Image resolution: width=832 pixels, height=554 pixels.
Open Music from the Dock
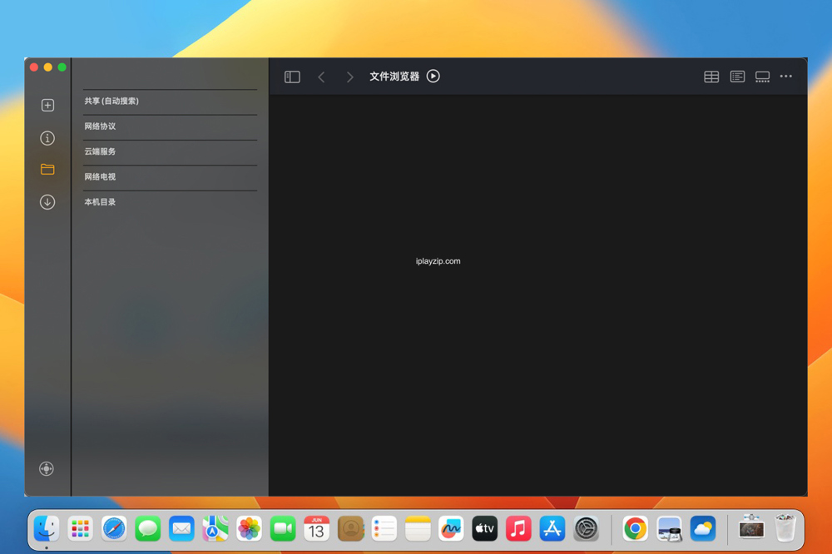click(x=518, y=528)
